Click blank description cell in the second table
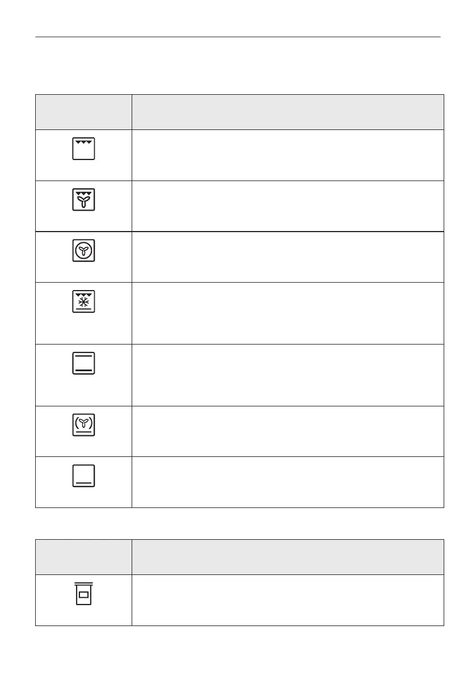The height and width of the screenshot is (676, 476). click(x=287, y=600)
